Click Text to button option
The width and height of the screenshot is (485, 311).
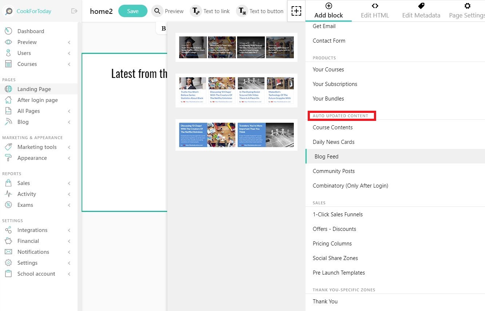[260, 11]
